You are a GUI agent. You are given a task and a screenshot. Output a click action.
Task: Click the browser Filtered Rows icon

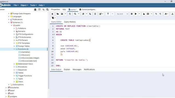pos(43,10)
